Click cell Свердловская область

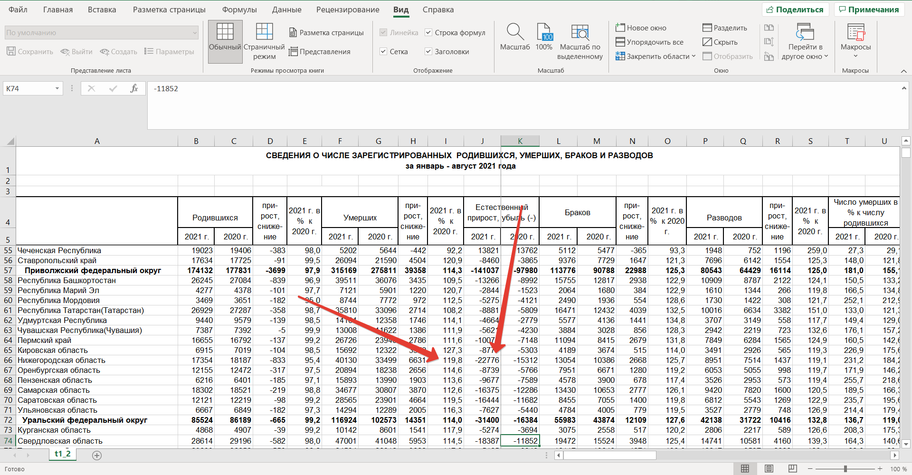click(97, 441)
